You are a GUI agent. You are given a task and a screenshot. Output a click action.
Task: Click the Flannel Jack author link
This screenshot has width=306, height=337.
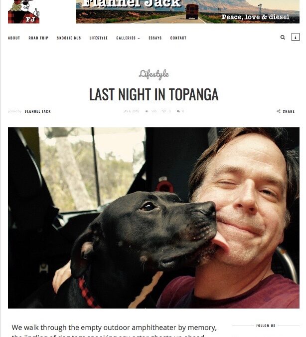[x=38, y=111]
